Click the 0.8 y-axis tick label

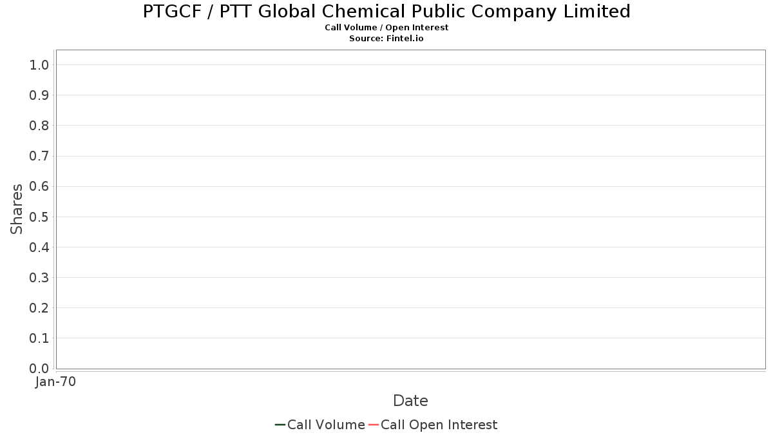tap(39, 126)
